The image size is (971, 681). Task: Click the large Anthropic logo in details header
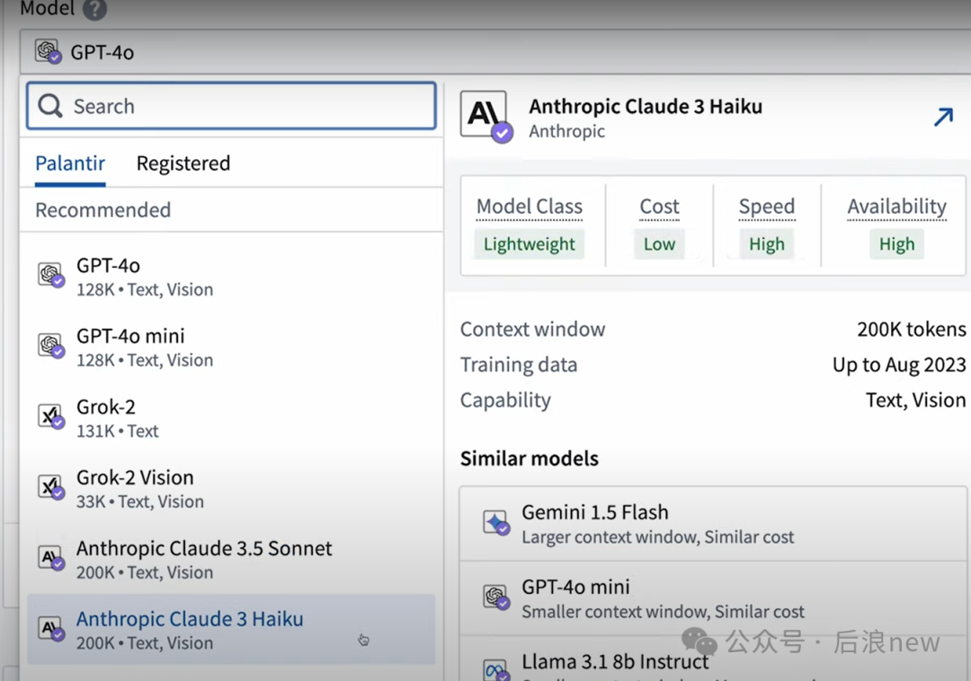coord(485,115)
